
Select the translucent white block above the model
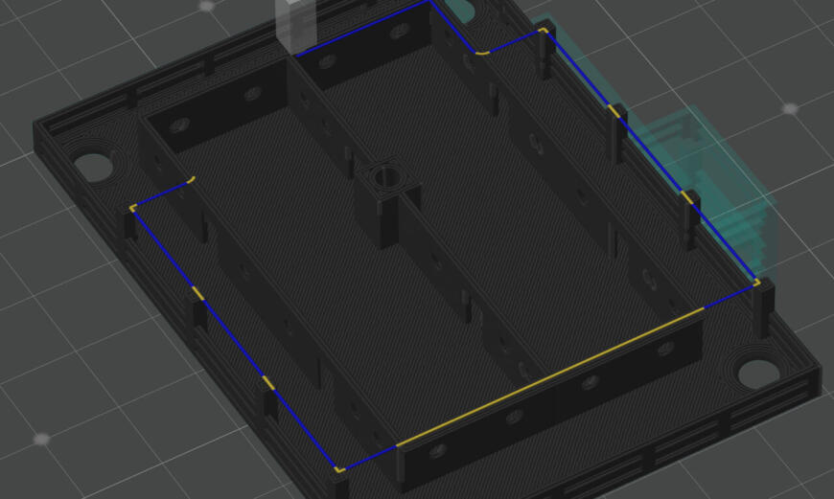[x=295, y=27]
